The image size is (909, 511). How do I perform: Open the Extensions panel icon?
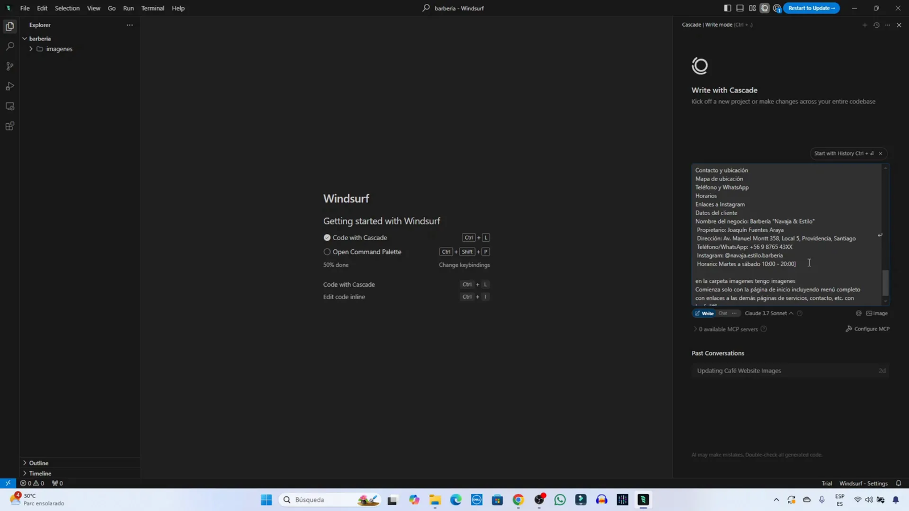pos(9,125)
